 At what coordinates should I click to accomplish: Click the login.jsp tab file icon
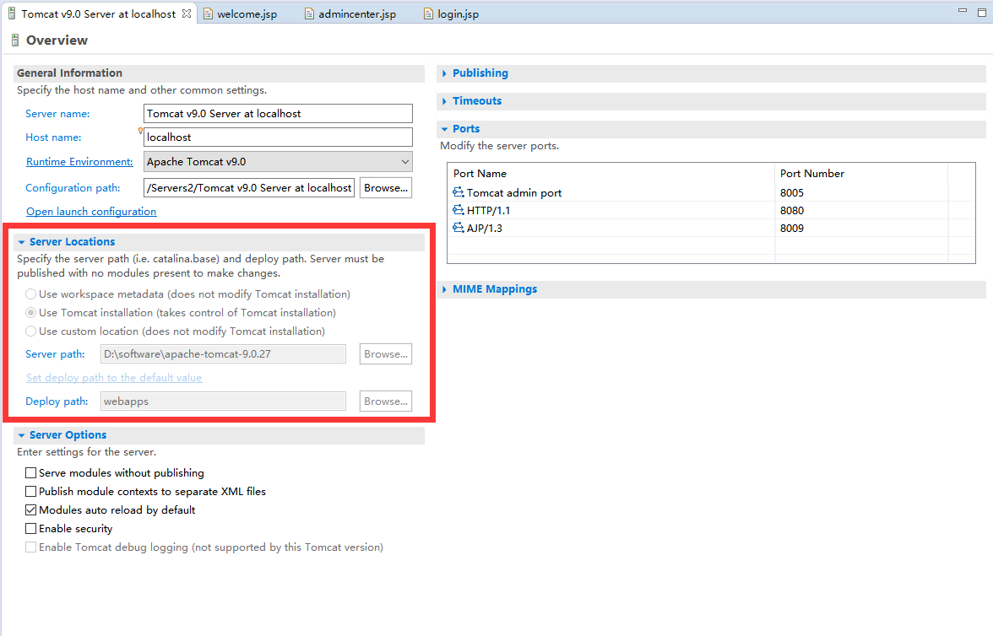click(428, 13)
